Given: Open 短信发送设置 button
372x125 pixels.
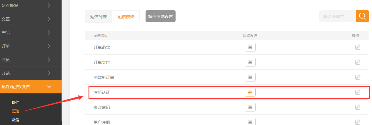Looking at the screenshot, I should 160,16.
